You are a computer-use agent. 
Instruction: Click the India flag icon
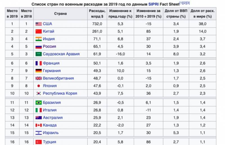point(39,39)
